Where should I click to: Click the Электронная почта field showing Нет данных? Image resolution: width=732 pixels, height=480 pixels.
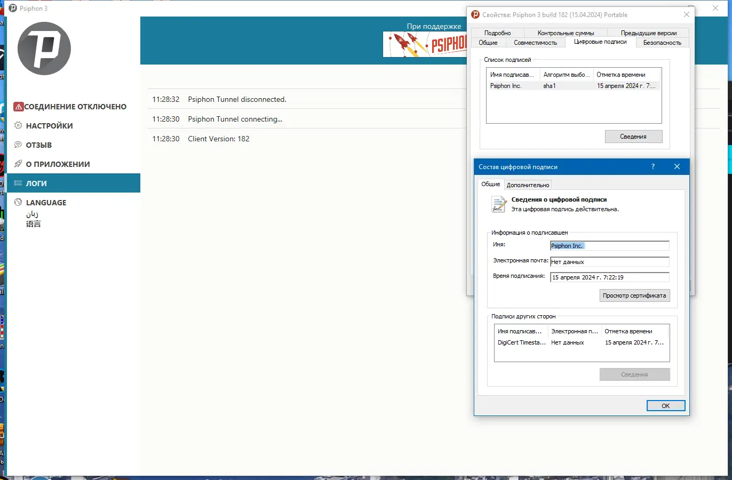(x=610, y=262)
